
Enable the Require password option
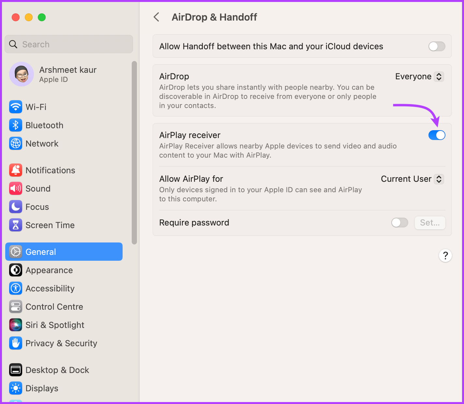pos(399,223)
